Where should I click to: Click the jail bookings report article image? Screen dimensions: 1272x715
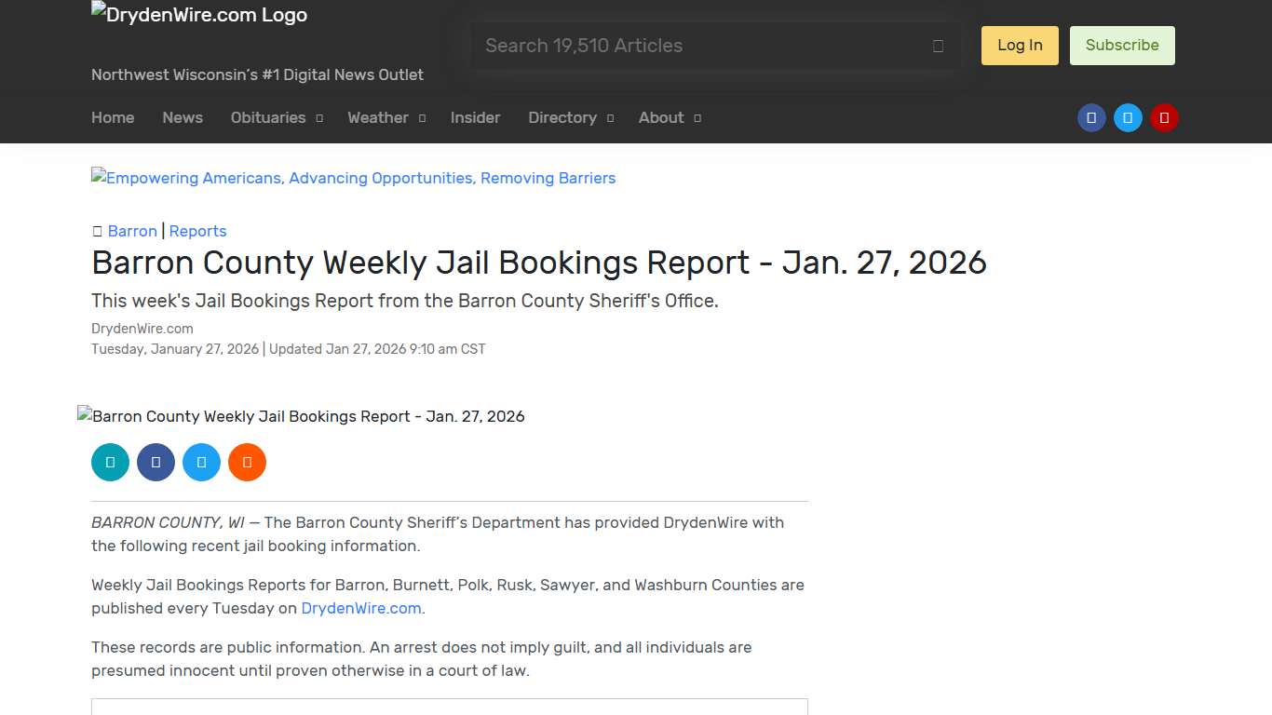click(301, 416)
